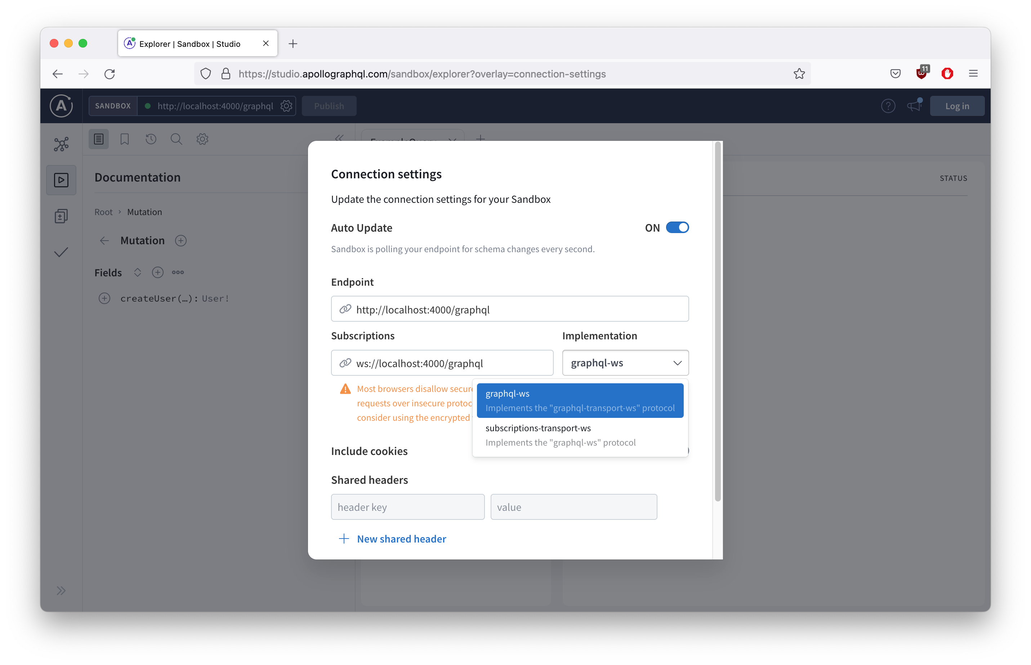Screen dimensions: 1031x665
Task: Click the gear icon next to endpoint URL
Action: 286,106
